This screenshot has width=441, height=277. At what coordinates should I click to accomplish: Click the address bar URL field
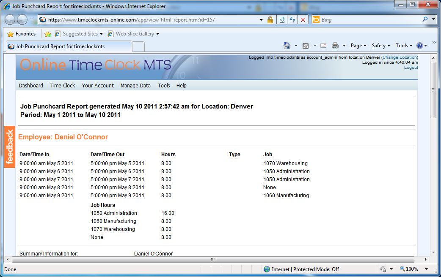pyautogui.click(x=152, y=20)
